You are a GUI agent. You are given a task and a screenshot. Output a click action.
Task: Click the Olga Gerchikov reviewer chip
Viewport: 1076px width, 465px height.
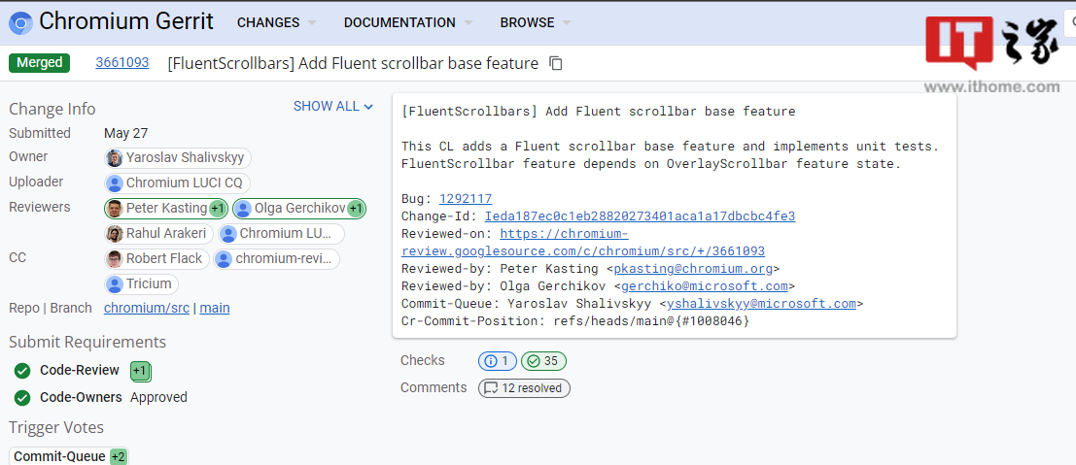coord(299,208)
